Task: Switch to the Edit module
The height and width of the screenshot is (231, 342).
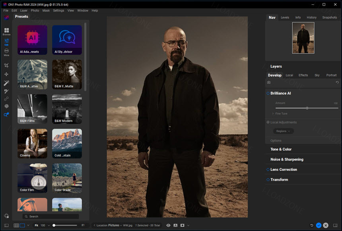Action: pos(6,42)
